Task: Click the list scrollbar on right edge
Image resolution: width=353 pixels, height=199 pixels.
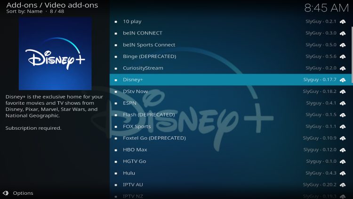Action: pyautogui.click(x=352, y=55)
